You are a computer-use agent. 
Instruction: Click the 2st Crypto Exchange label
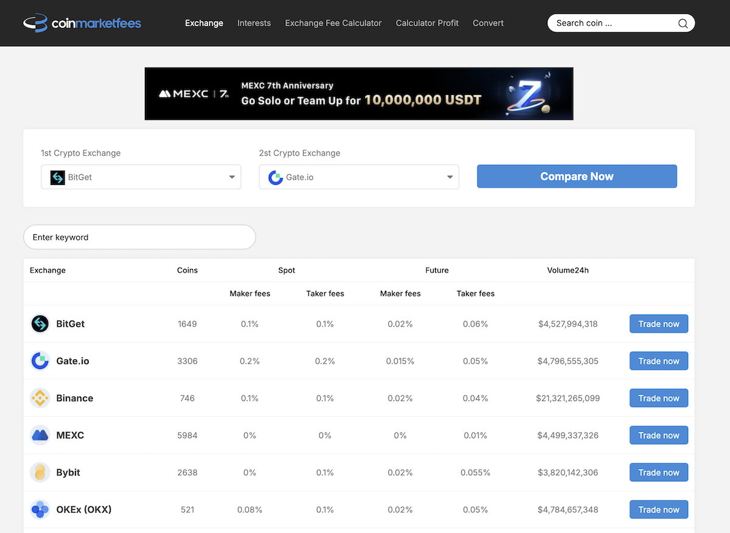click(x=299, y=153)
